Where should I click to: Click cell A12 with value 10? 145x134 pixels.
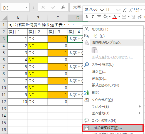18,102
